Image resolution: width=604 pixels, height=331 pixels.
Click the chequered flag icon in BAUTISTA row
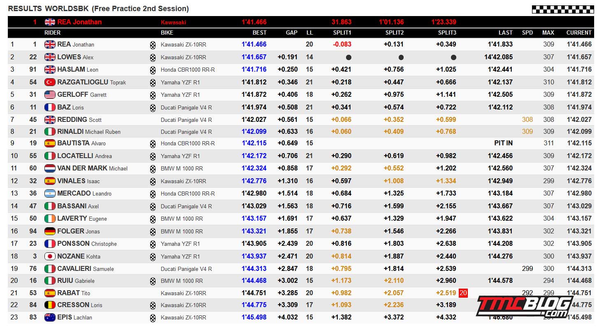153,144
